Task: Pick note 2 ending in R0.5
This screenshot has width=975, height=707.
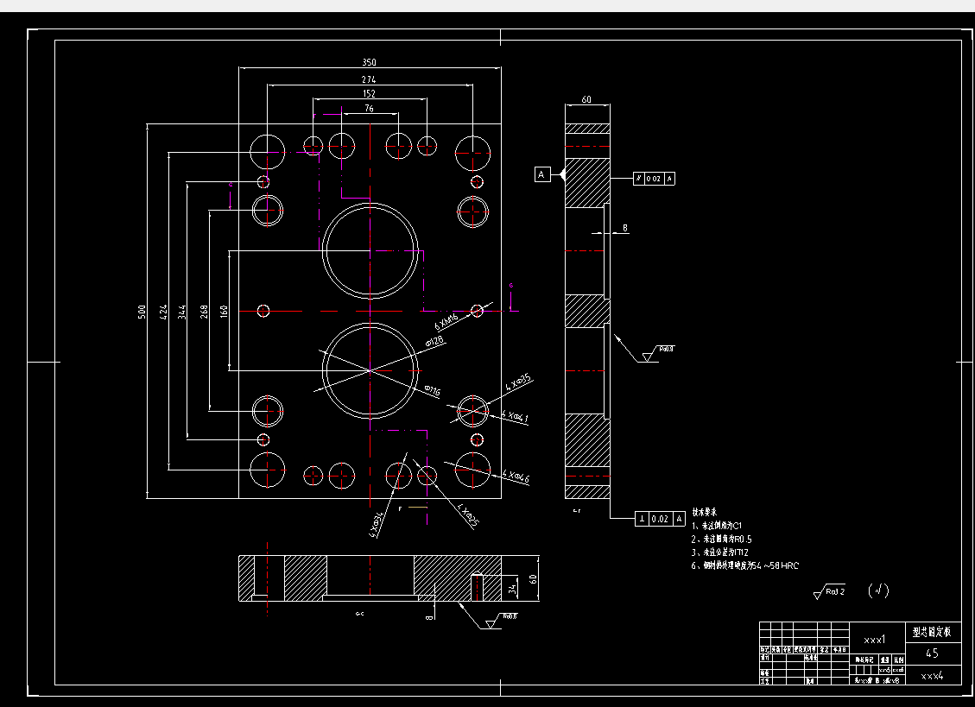Action: click(x=722, y=540)
